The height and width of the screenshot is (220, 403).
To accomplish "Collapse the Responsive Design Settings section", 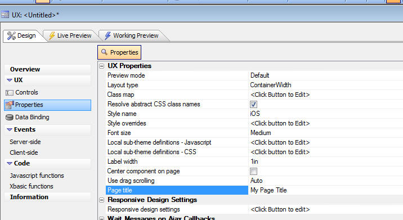I will click(x=102, y=200).
